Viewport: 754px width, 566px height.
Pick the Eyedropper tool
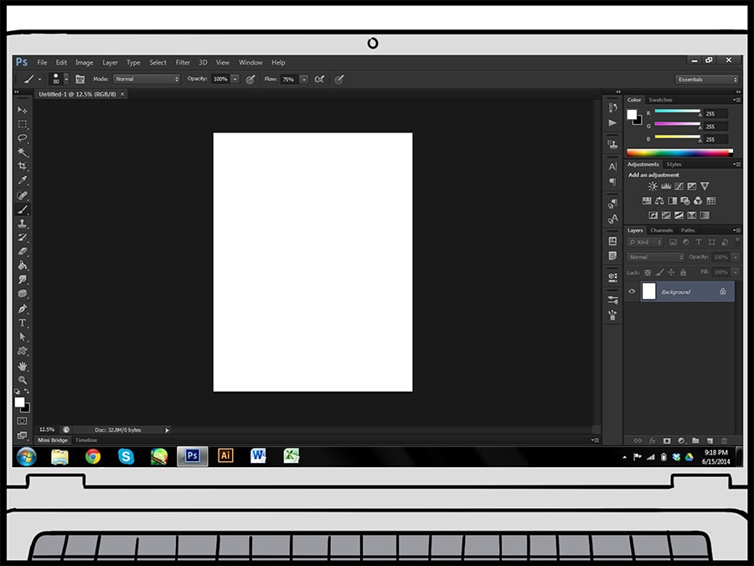23,181
